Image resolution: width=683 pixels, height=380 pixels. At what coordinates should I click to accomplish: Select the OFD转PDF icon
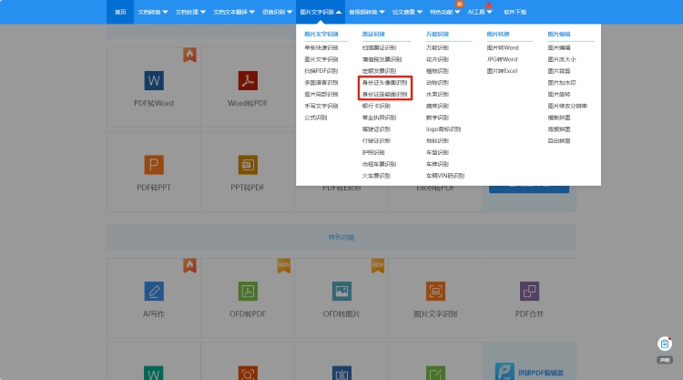248,291
